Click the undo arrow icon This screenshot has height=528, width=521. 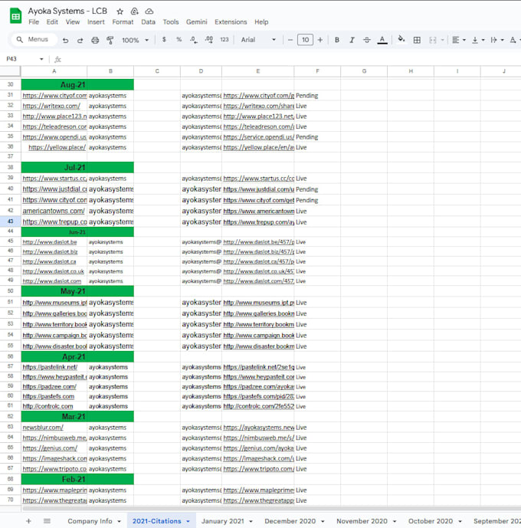click(x=65, y=41)
